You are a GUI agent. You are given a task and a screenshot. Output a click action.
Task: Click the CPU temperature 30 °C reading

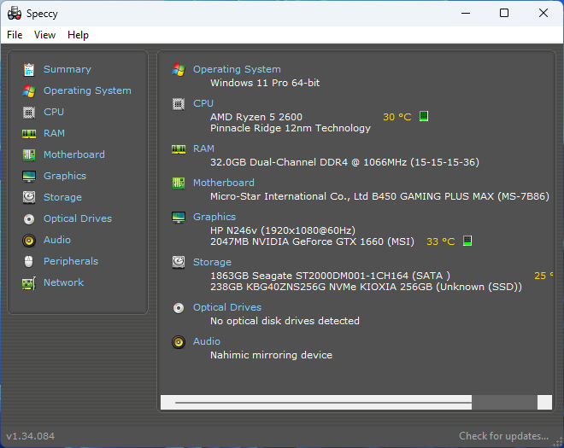[397, 117]
